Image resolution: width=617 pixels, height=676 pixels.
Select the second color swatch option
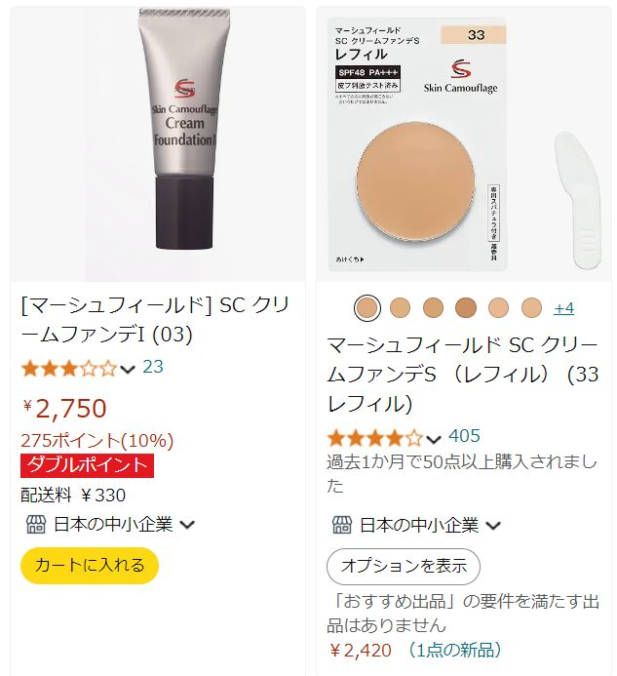(401, 308)
